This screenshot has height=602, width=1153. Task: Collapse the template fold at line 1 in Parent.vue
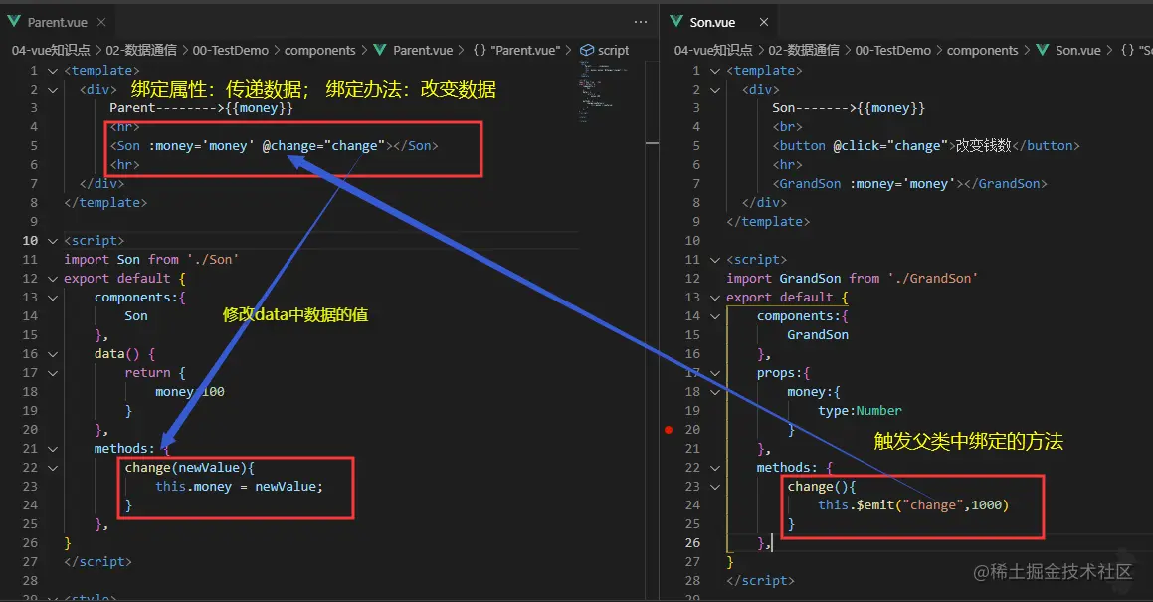pos(52,71)
